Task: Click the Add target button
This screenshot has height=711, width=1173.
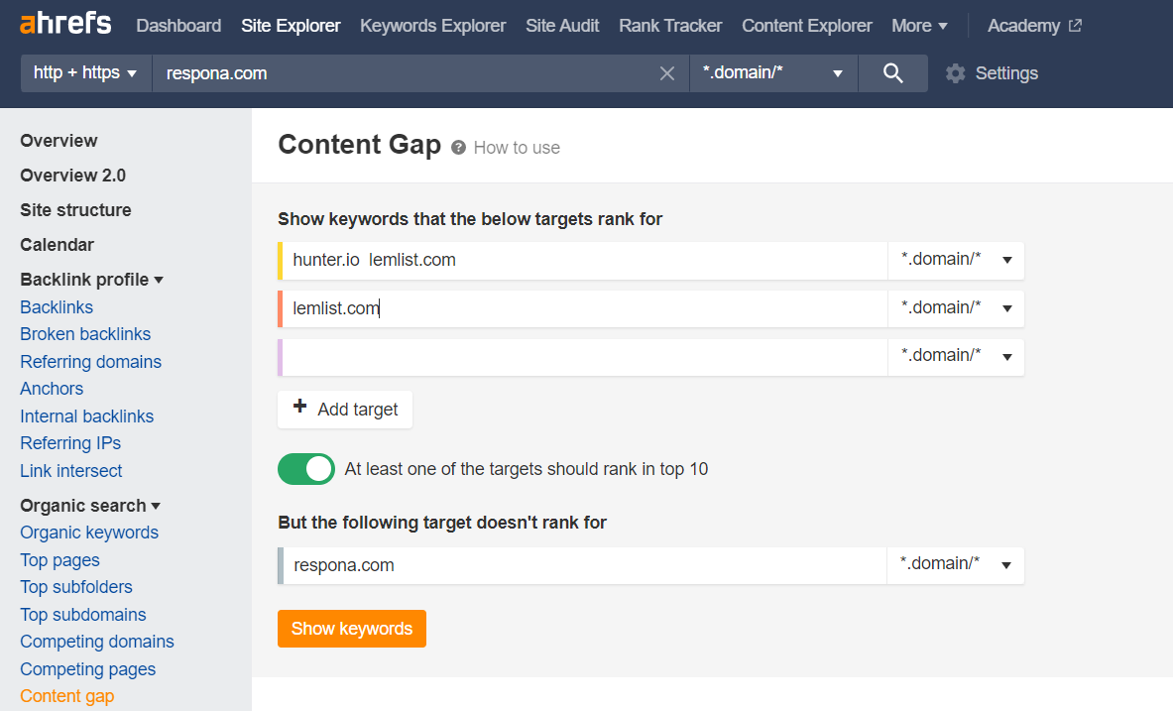Action: (345, 410)
